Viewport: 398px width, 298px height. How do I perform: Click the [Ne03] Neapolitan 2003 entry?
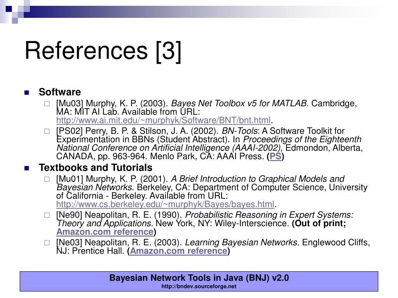[213, 246]
